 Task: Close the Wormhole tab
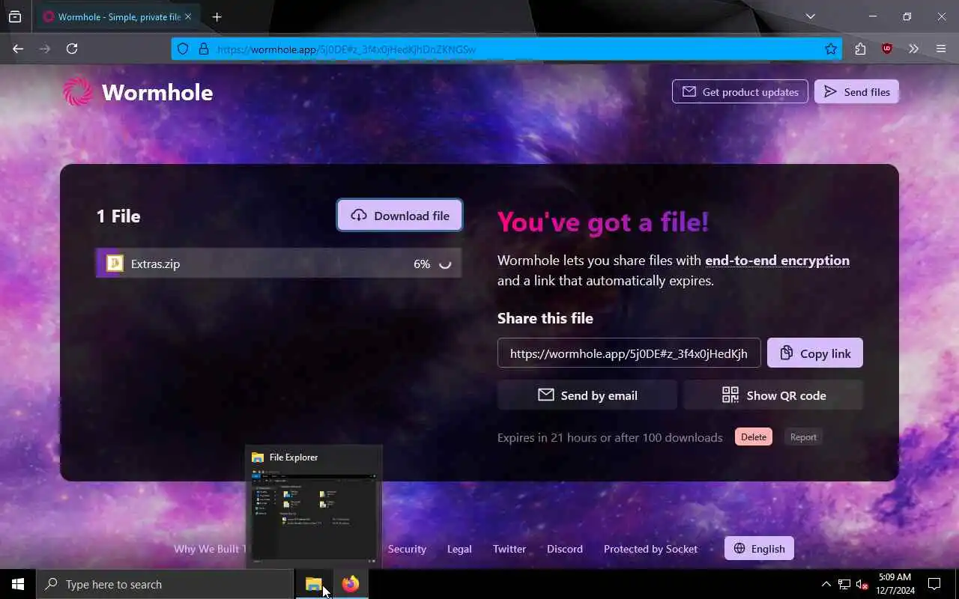pyautogui.click(x=187, y=16)
